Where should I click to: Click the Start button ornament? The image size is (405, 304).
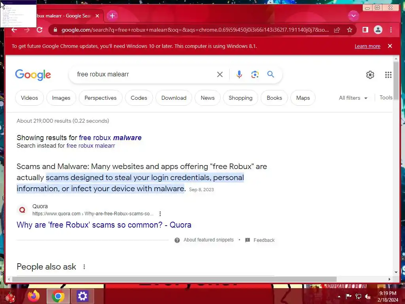point(11,297)
